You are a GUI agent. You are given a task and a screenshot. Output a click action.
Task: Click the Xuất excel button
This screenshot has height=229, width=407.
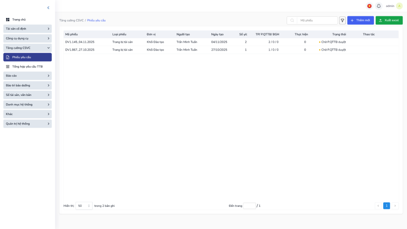tap(389, 20)
